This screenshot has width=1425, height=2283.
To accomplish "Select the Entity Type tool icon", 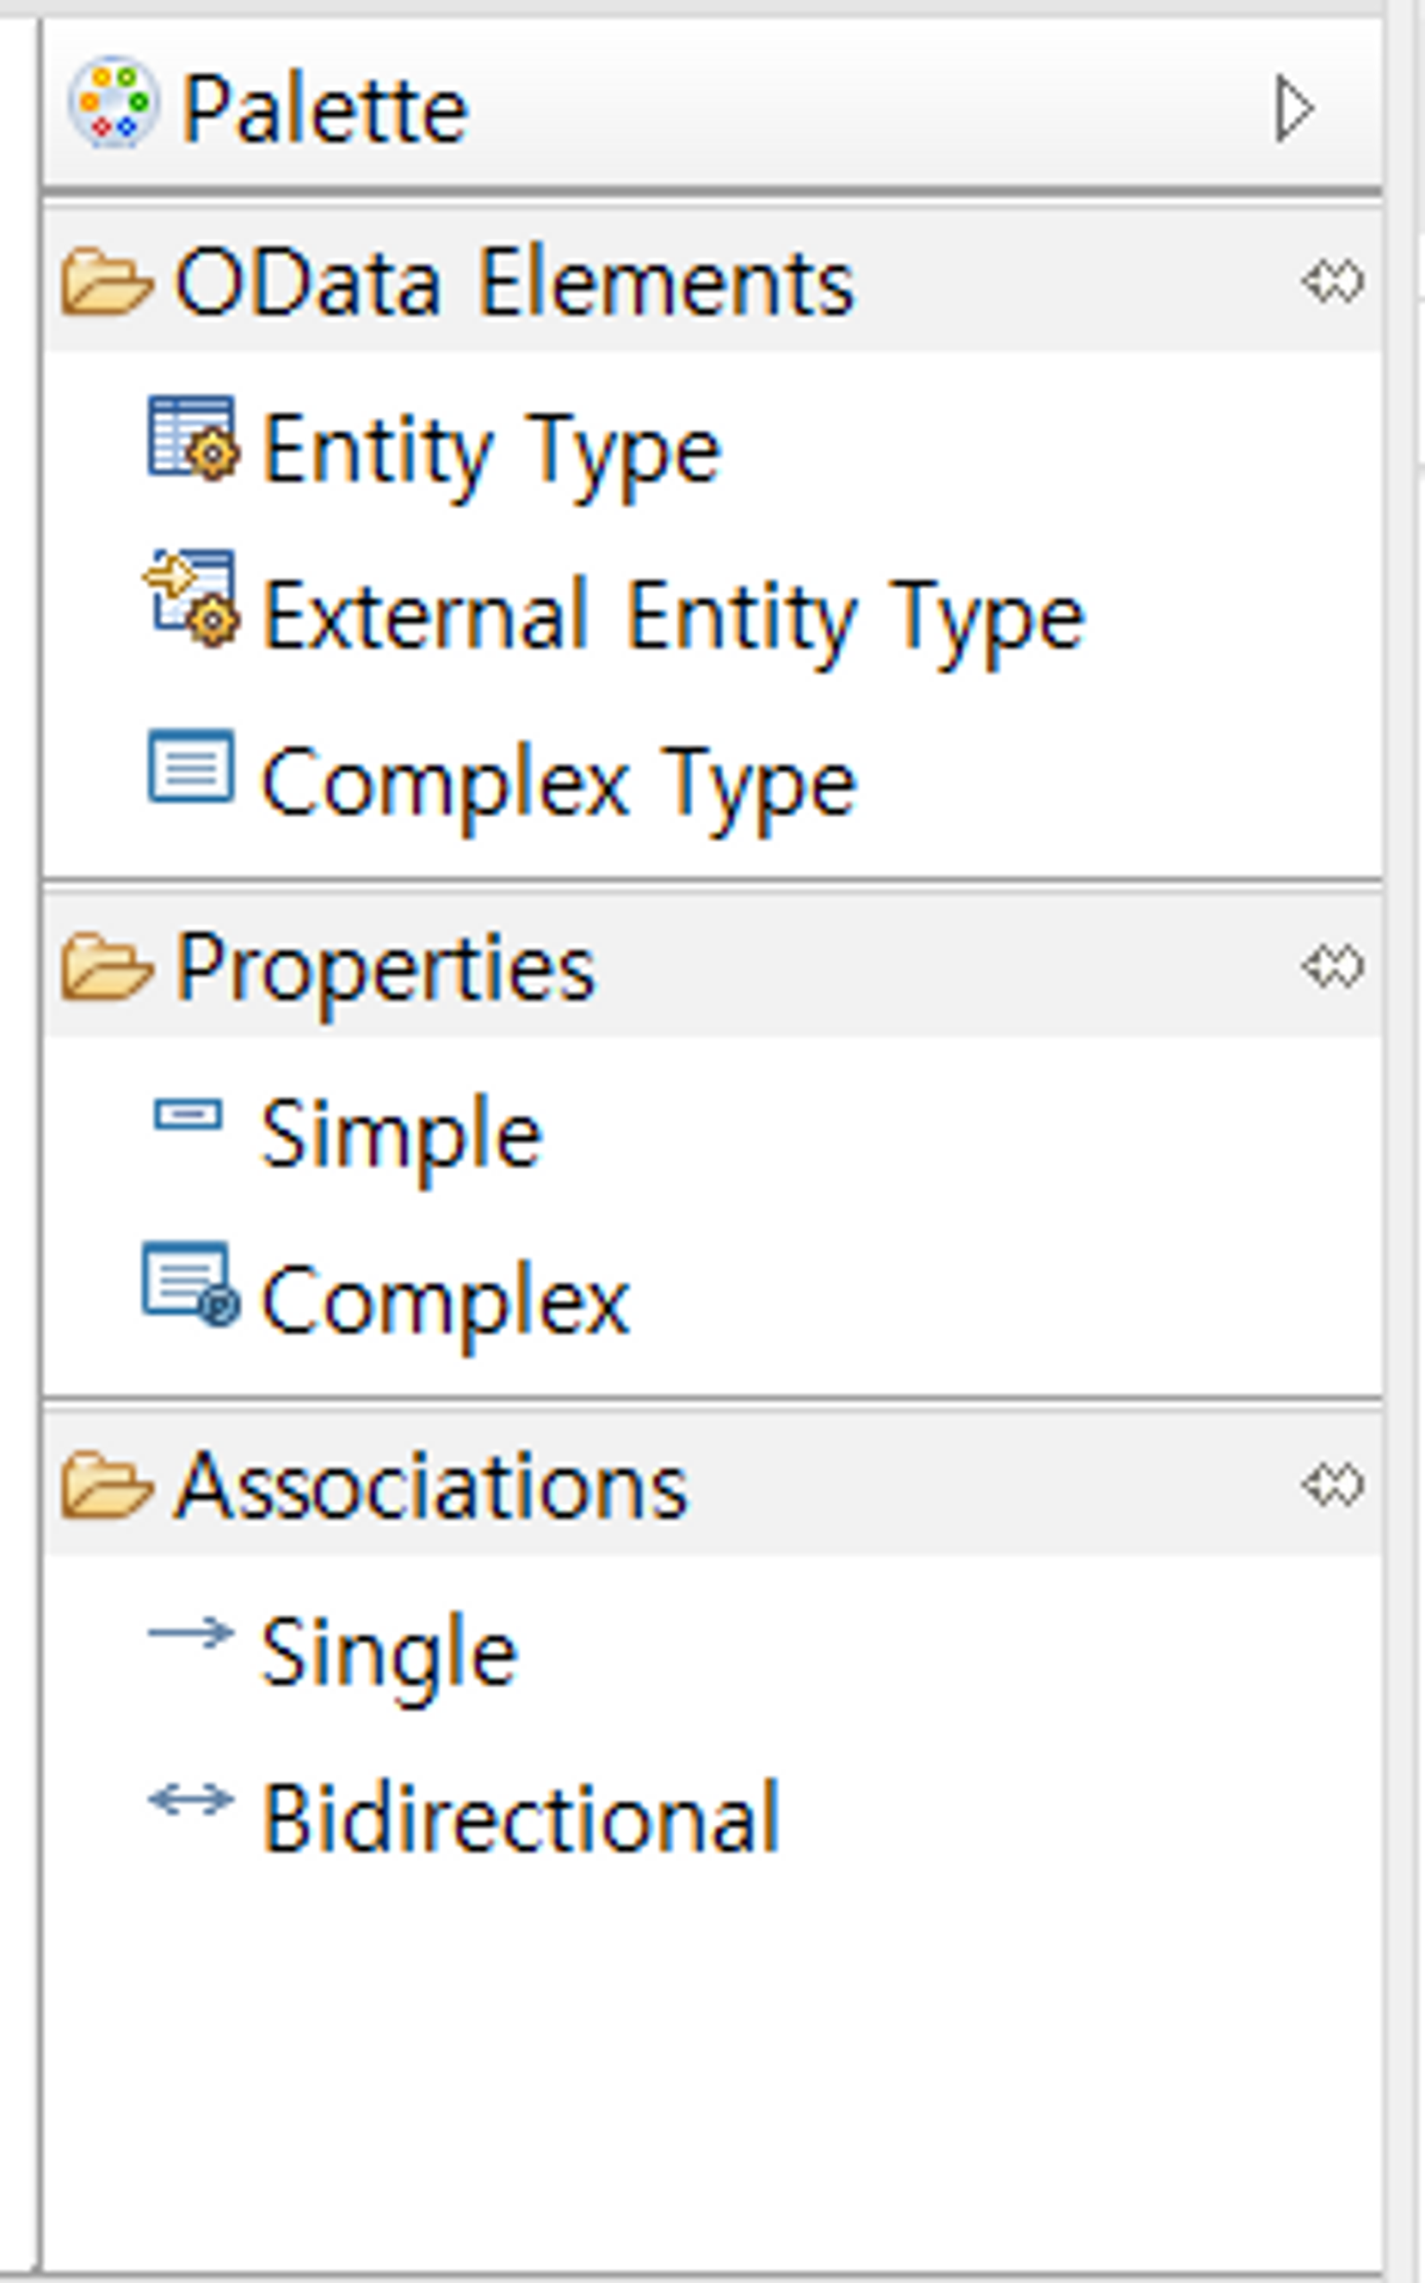I will [193, 439].
